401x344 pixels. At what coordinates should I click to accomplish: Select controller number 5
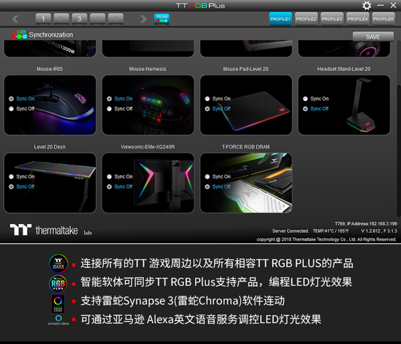(x=116, y=19)
